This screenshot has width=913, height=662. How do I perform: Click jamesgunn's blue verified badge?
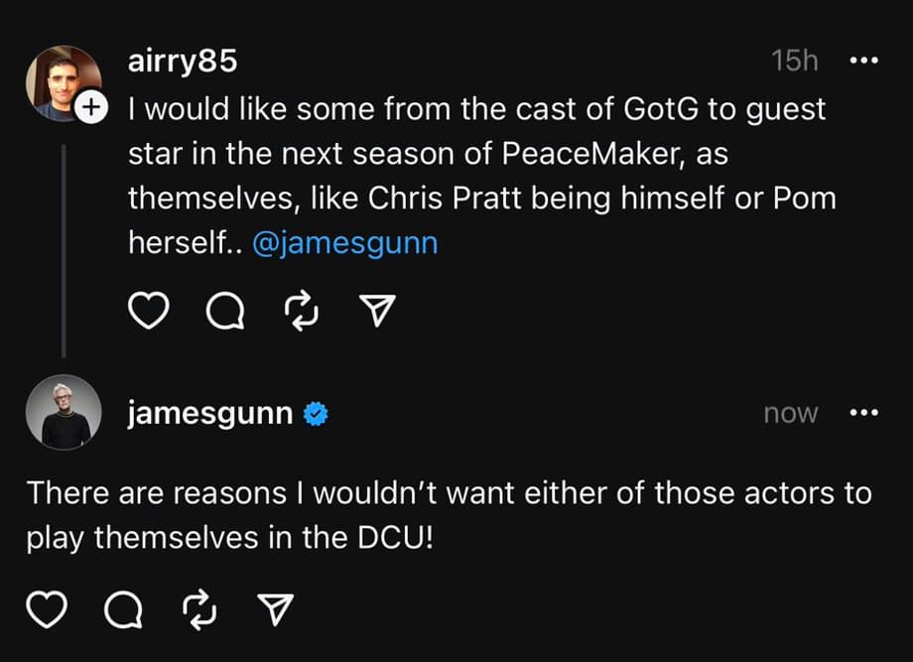315,414
